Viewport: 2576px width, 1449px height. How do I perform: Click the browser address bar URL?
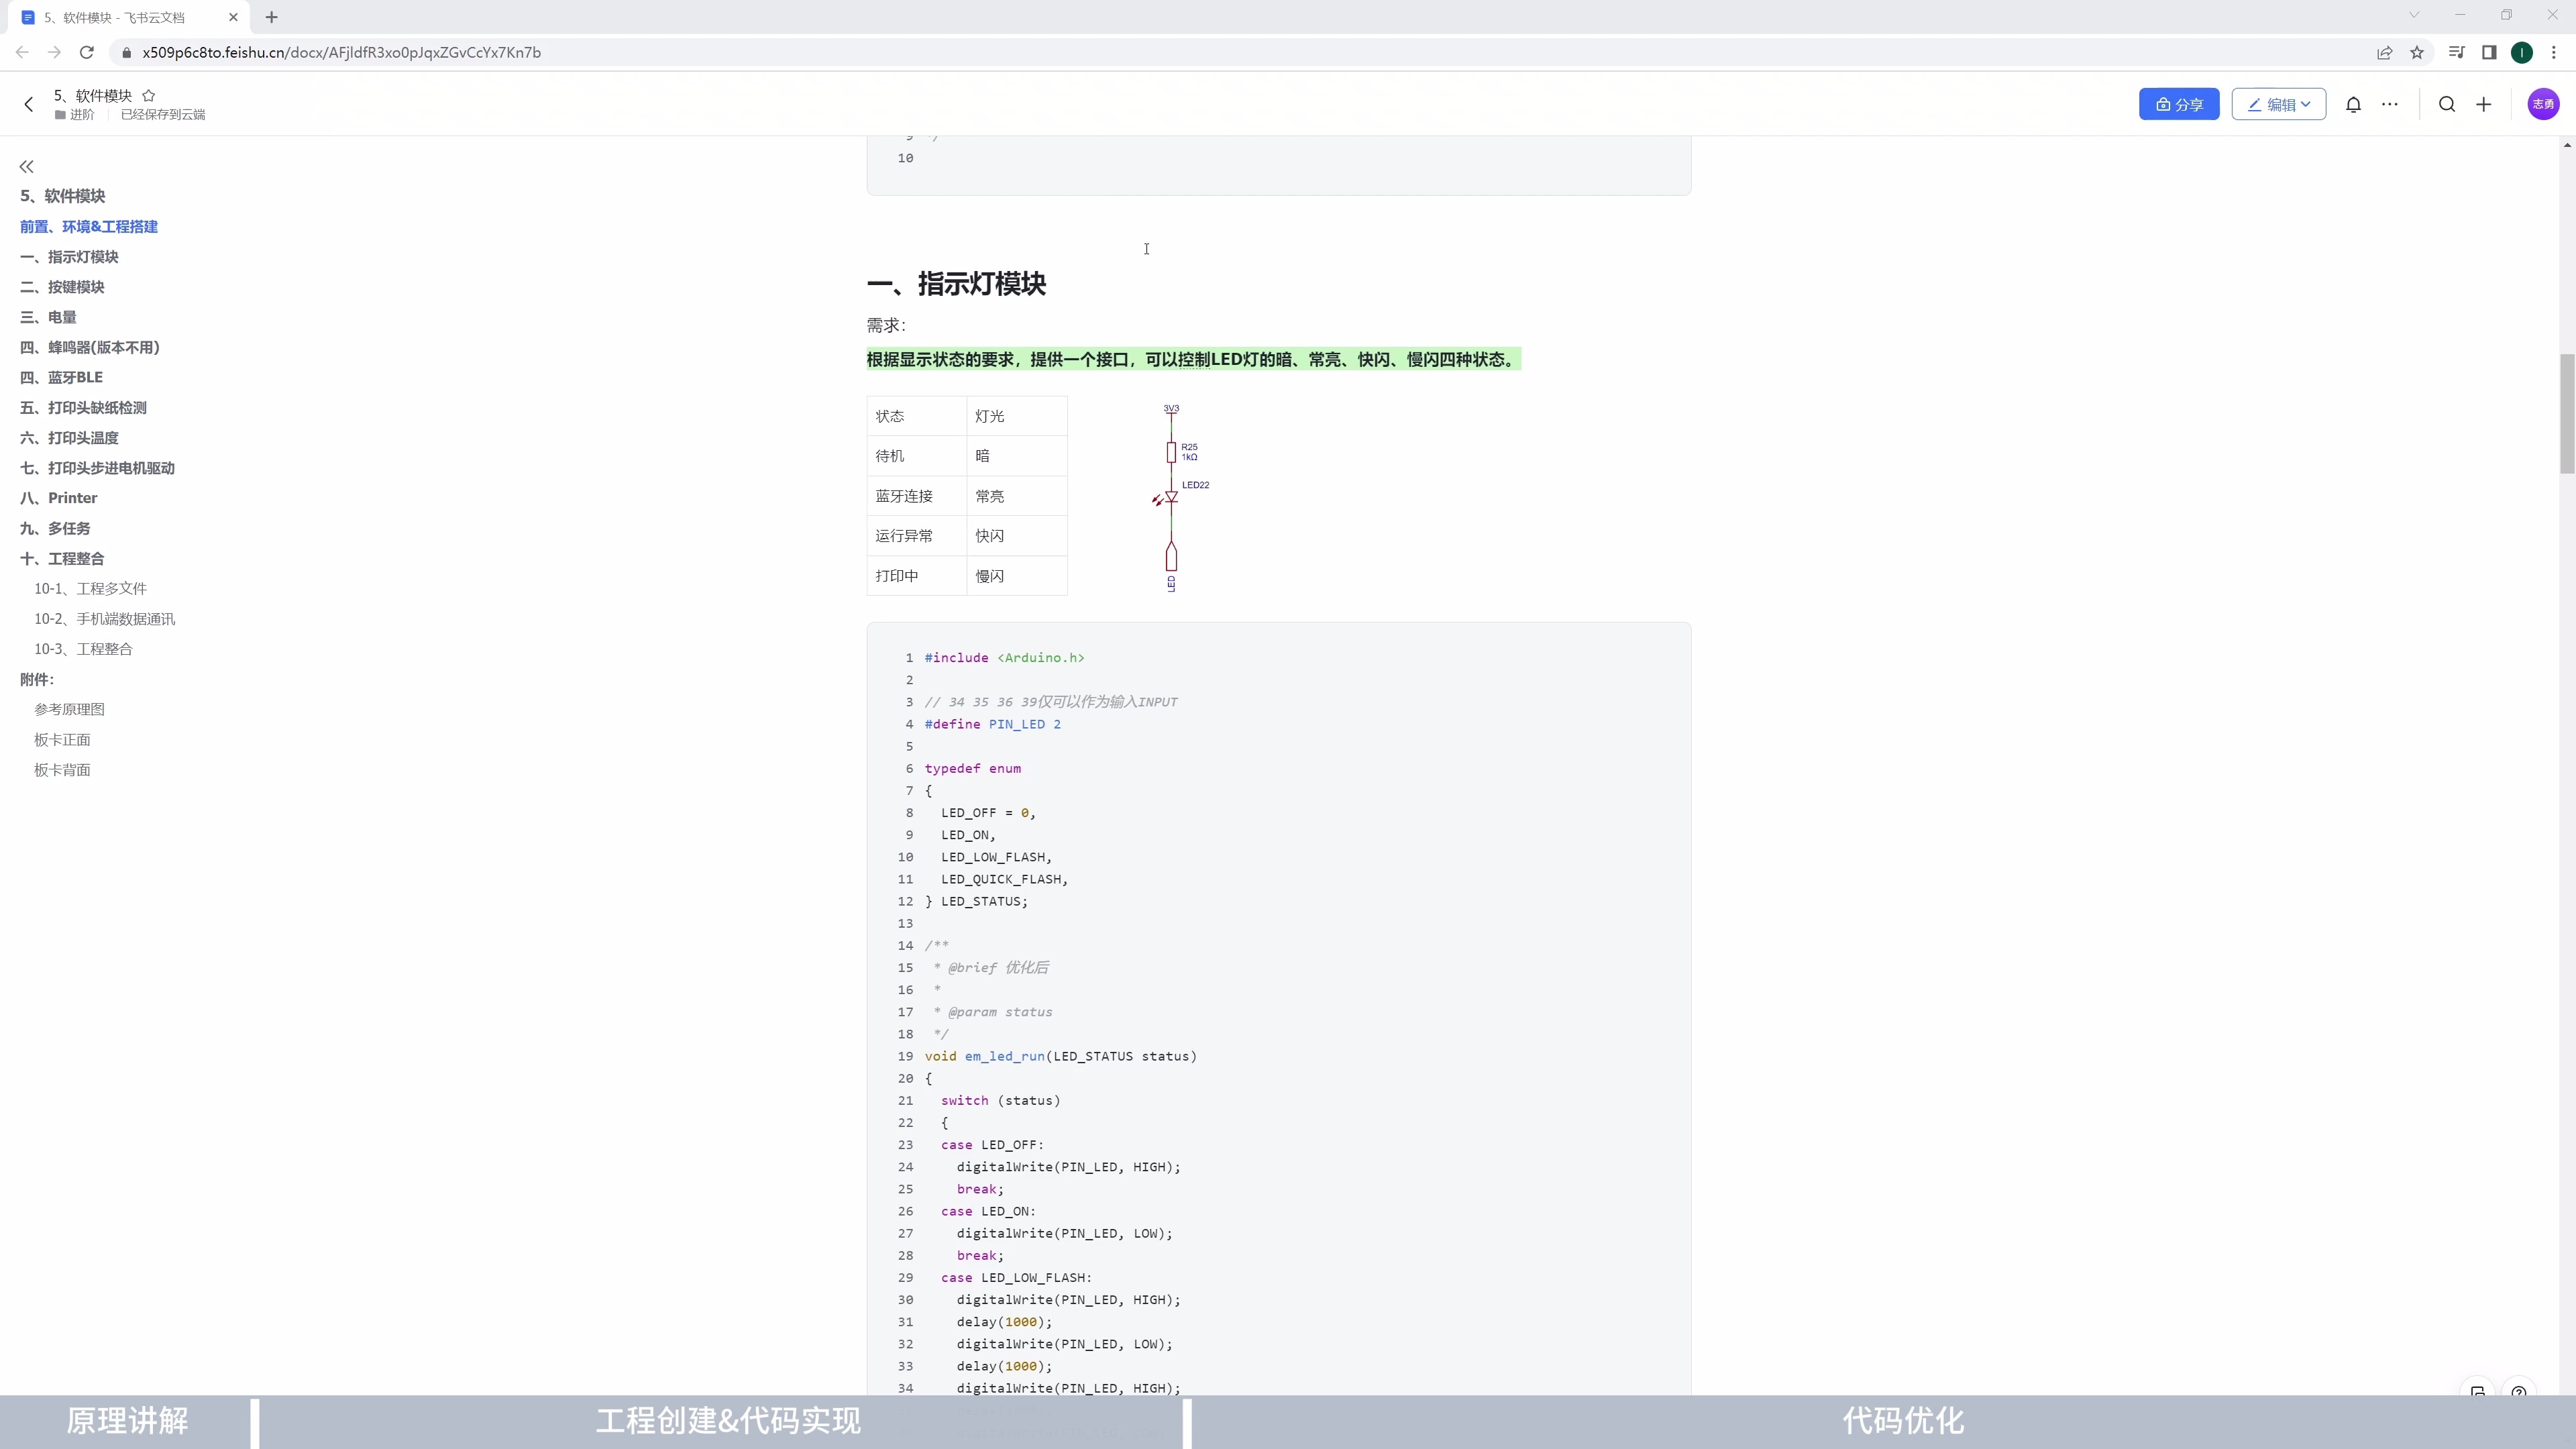click(341, 52)
